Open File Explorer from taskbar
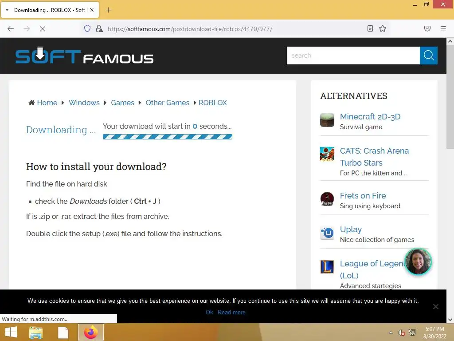The height and width of the screenshot is (341, 454). pyautogui.click(x=36, y=332)
